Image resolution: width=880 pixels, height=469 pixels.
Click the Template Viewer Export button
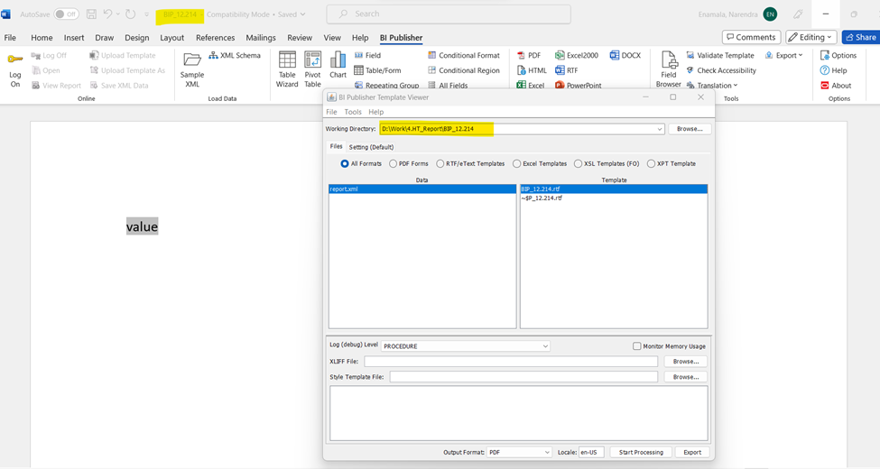[692, 452]
